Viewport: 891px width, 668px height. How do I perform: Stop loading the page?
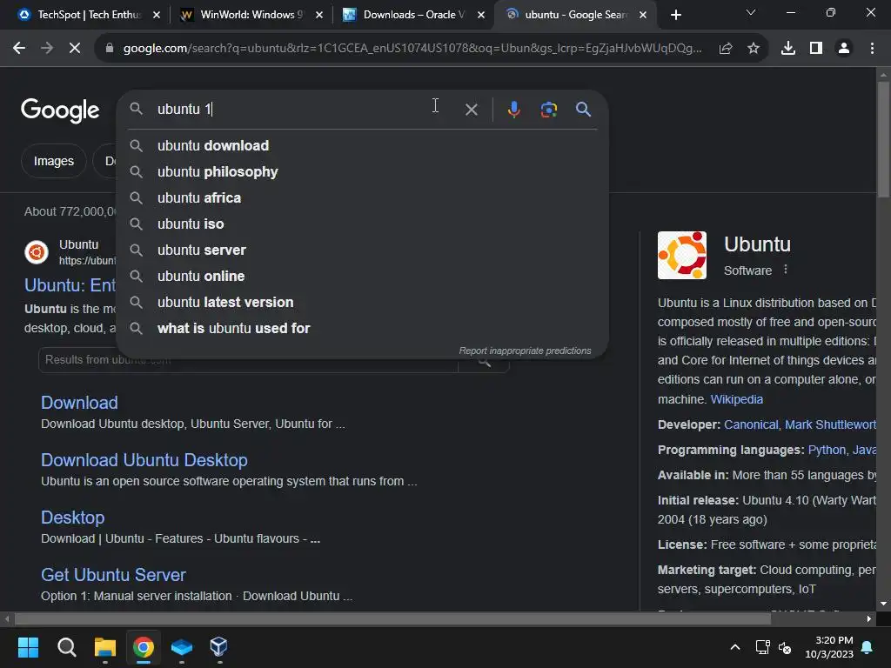coord(75,49)
